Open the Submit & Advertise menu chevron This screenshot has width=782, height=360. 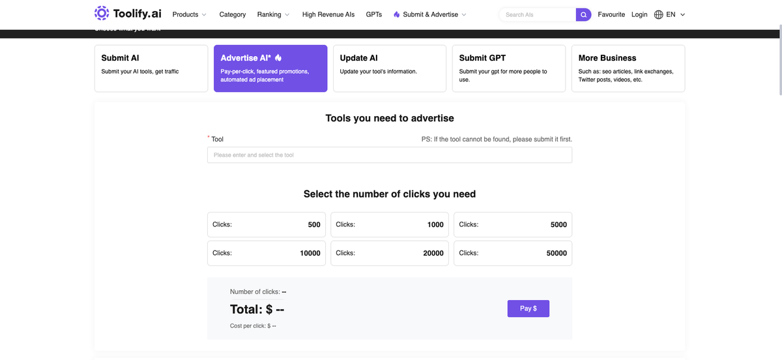pyautogui.click(x=464, y=14)
